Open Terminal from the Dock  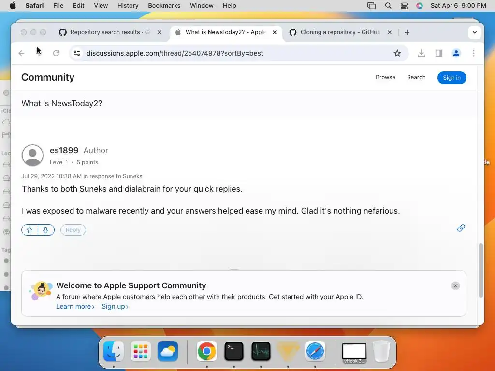[234, 351]
